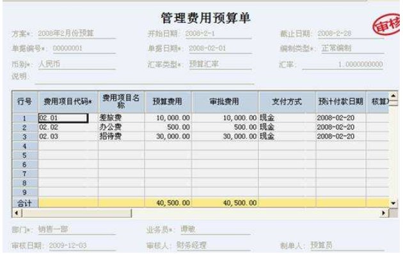The height and width of the screenshot is (254, 403).
Task: Click the 支付方式 column header
Action: coord(287,101)
